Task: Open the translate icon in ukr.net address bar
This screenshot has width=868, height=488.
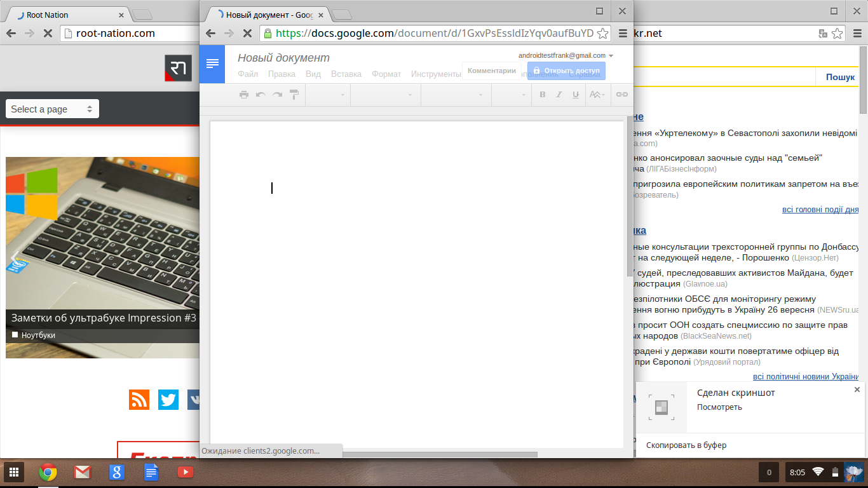Action: pos(823,33)
